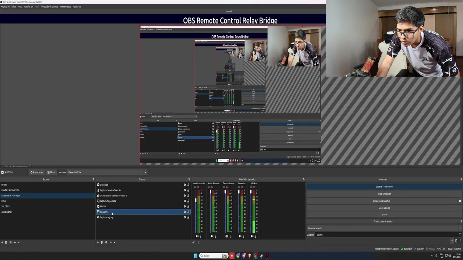Adjust the first Audio del escritorio volume fader

pyautogui.click(x=196, y=200)
